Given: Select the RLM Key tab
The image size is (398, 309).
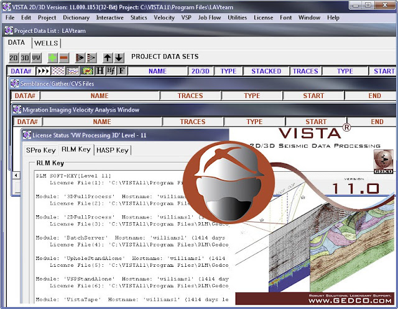Looking at the screenshot, I should coord(76,150).
